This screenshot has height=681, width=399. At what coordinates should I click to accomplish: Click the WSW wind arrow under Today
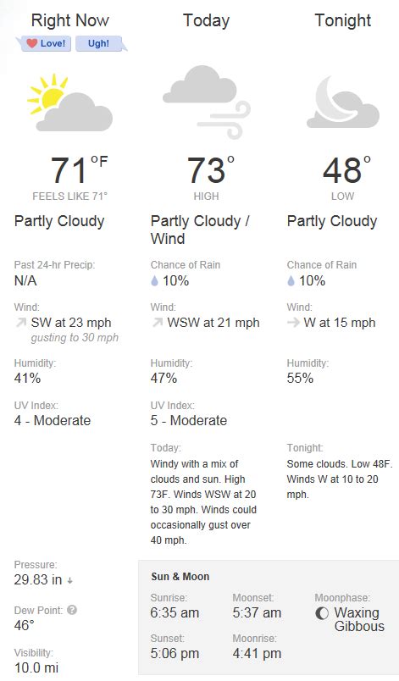(x=158, y=323)
